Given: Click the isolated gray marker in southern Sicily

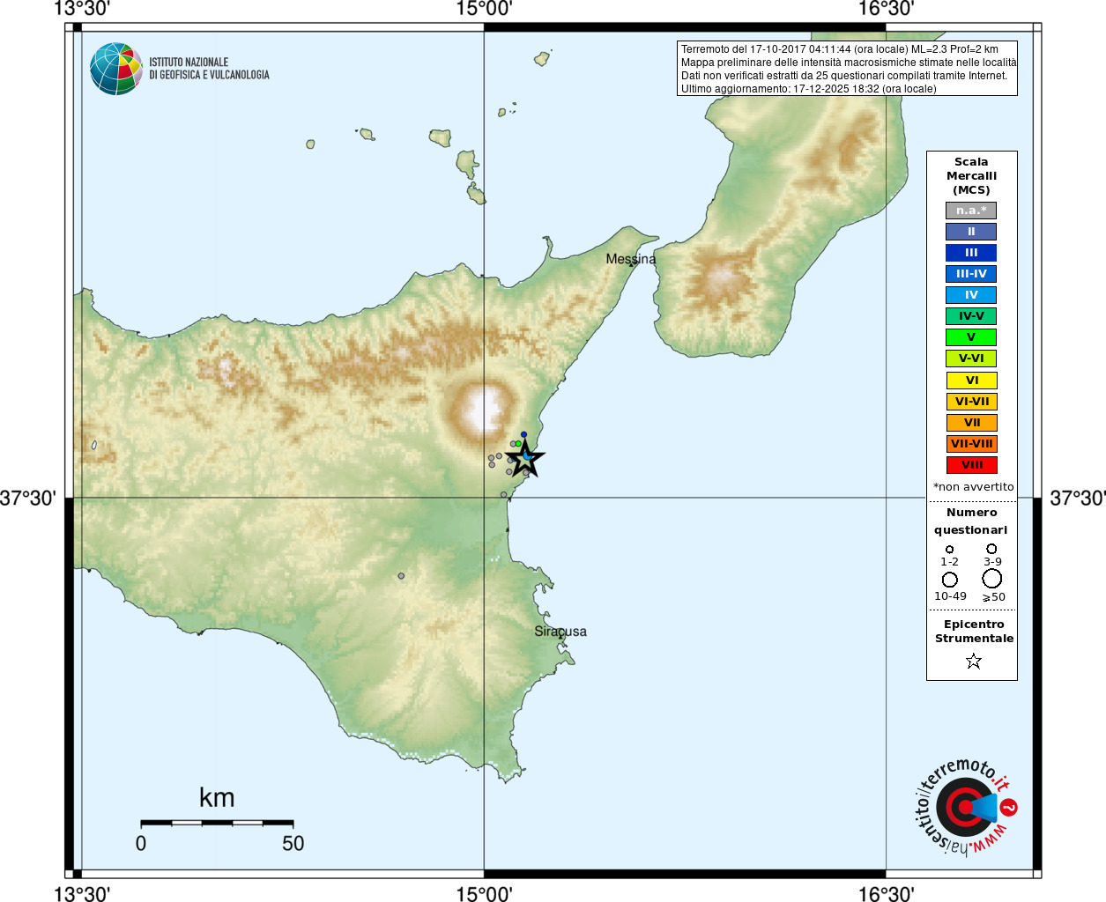Looking at the screenshot, I should (x=401, y=576).
